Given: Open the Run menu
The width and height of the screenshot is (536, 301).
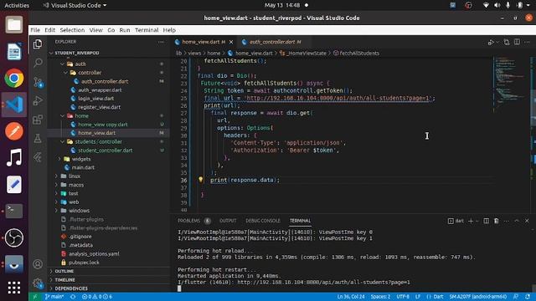Looking at the screenshot, I should click(125, 30).
